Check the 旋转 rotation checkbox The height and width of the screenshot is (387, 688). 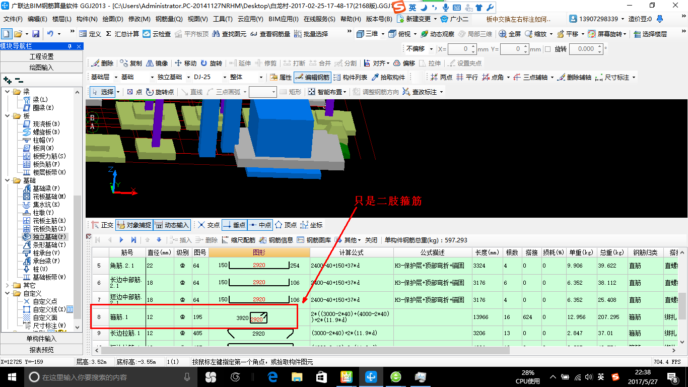click(547, 49)
